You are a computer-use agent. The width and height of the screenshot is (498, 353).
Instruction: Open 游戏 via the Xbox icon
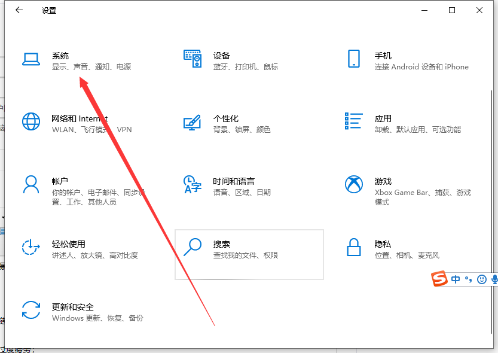pos(353,184)
